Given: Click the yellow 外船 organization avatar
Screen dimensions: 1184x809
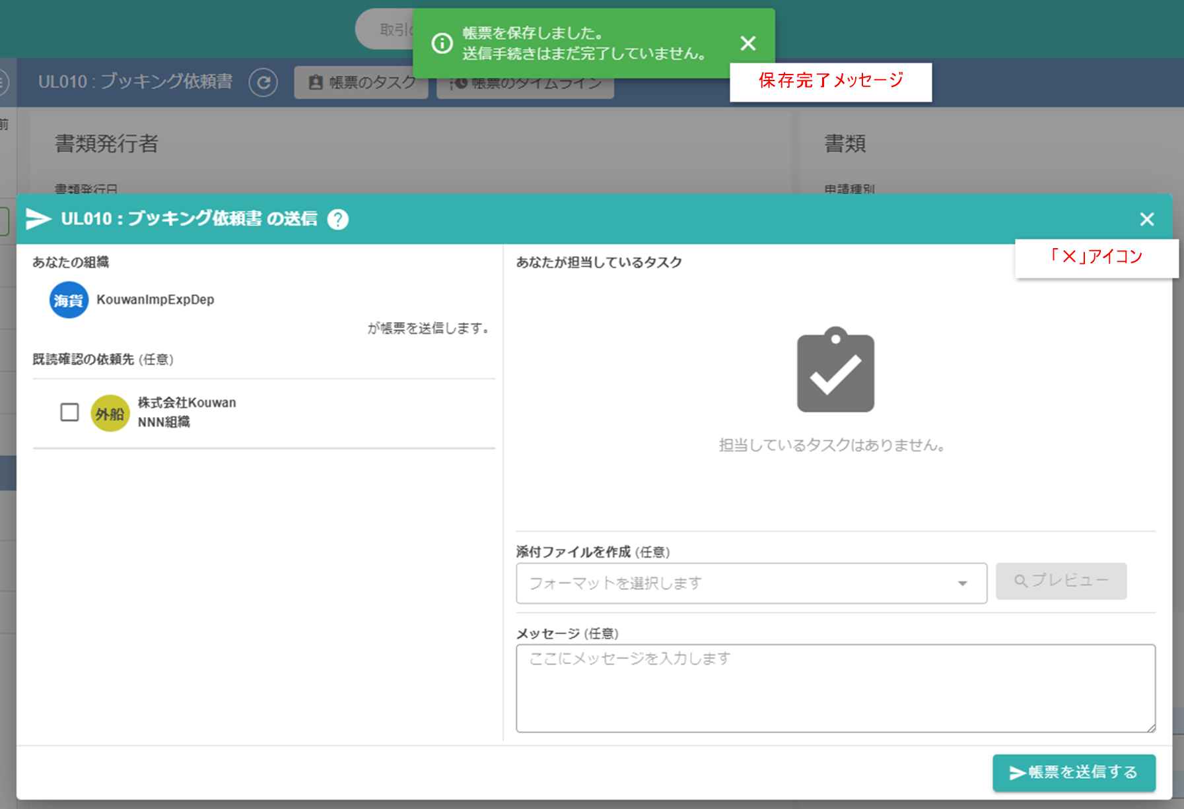Looking at the screenshot, I should [110, 414].
